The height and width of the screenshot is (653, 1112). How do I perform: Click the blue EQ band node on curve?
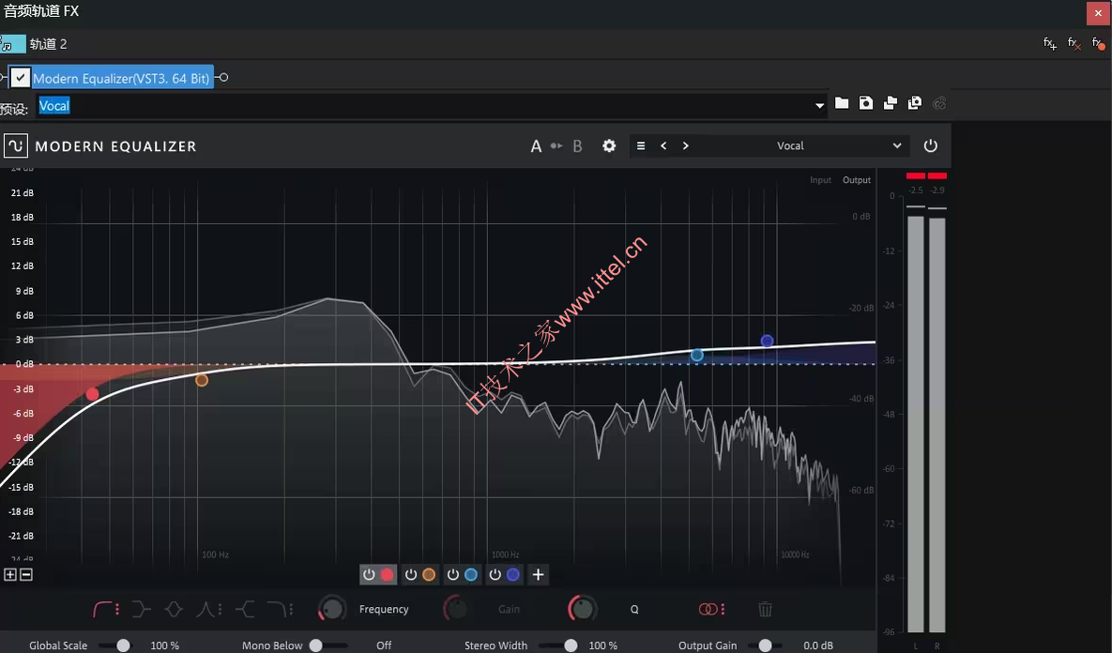click(697, 355)
